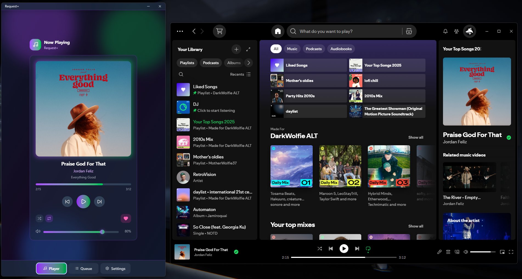Open Mother's oldies playlist in library
This screenshot has width=522, height=279.
(215, 160)
